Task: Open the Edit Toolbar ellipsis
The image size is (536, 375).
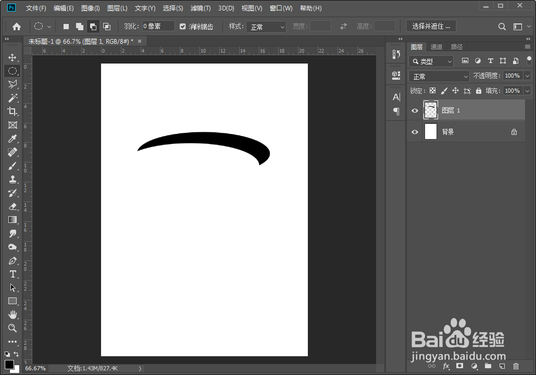Action: coord(13,342)
